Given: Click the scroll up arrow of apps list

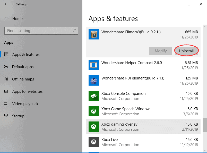Looking at the screenshot, I should pyautogui.click(x=205, y=27).
